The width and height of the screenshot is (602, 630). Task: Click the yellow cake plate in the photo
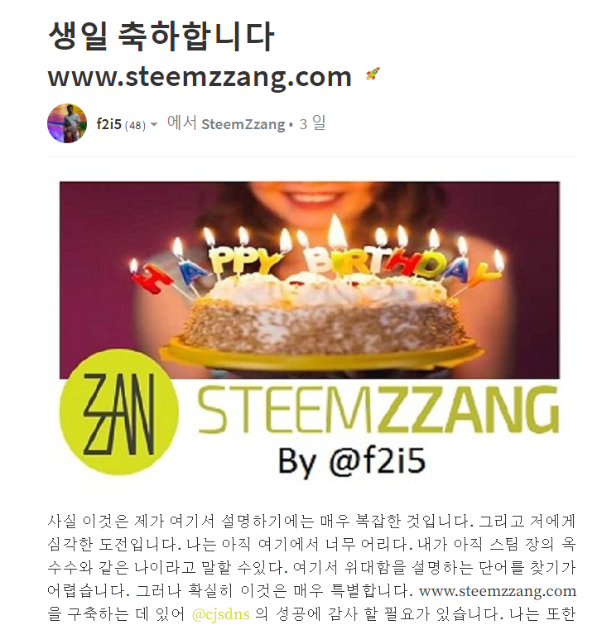tap(321, 354)
